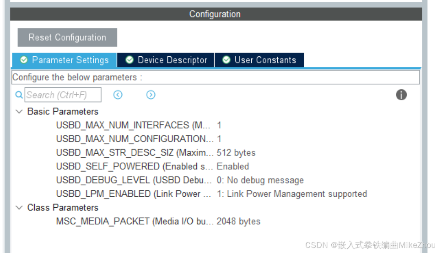Image resolution: width=437 pixels, height=253 pixels.
Task: Go to previous search result arrow
Action: click(118, 95)
